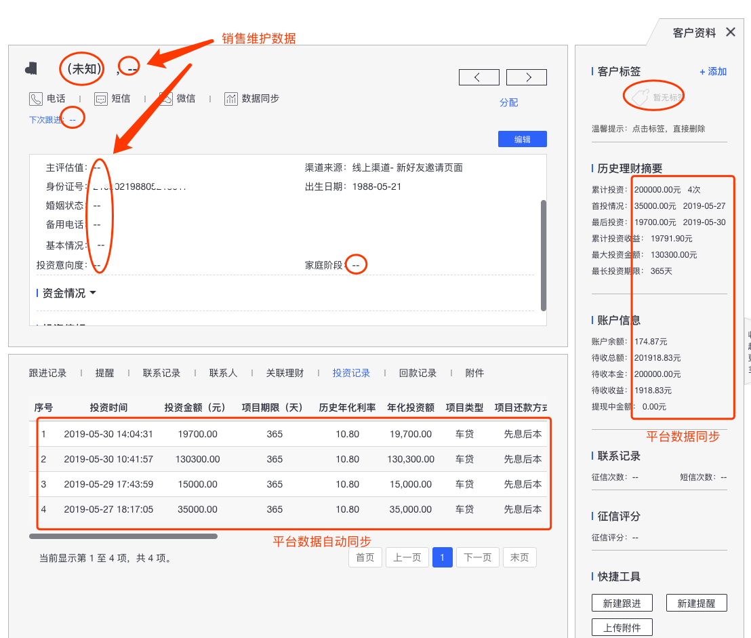Click the 待收总额 value 201918.83元
Image resolution: width=751 pixels, height=638 pixels.
[657, 358]
